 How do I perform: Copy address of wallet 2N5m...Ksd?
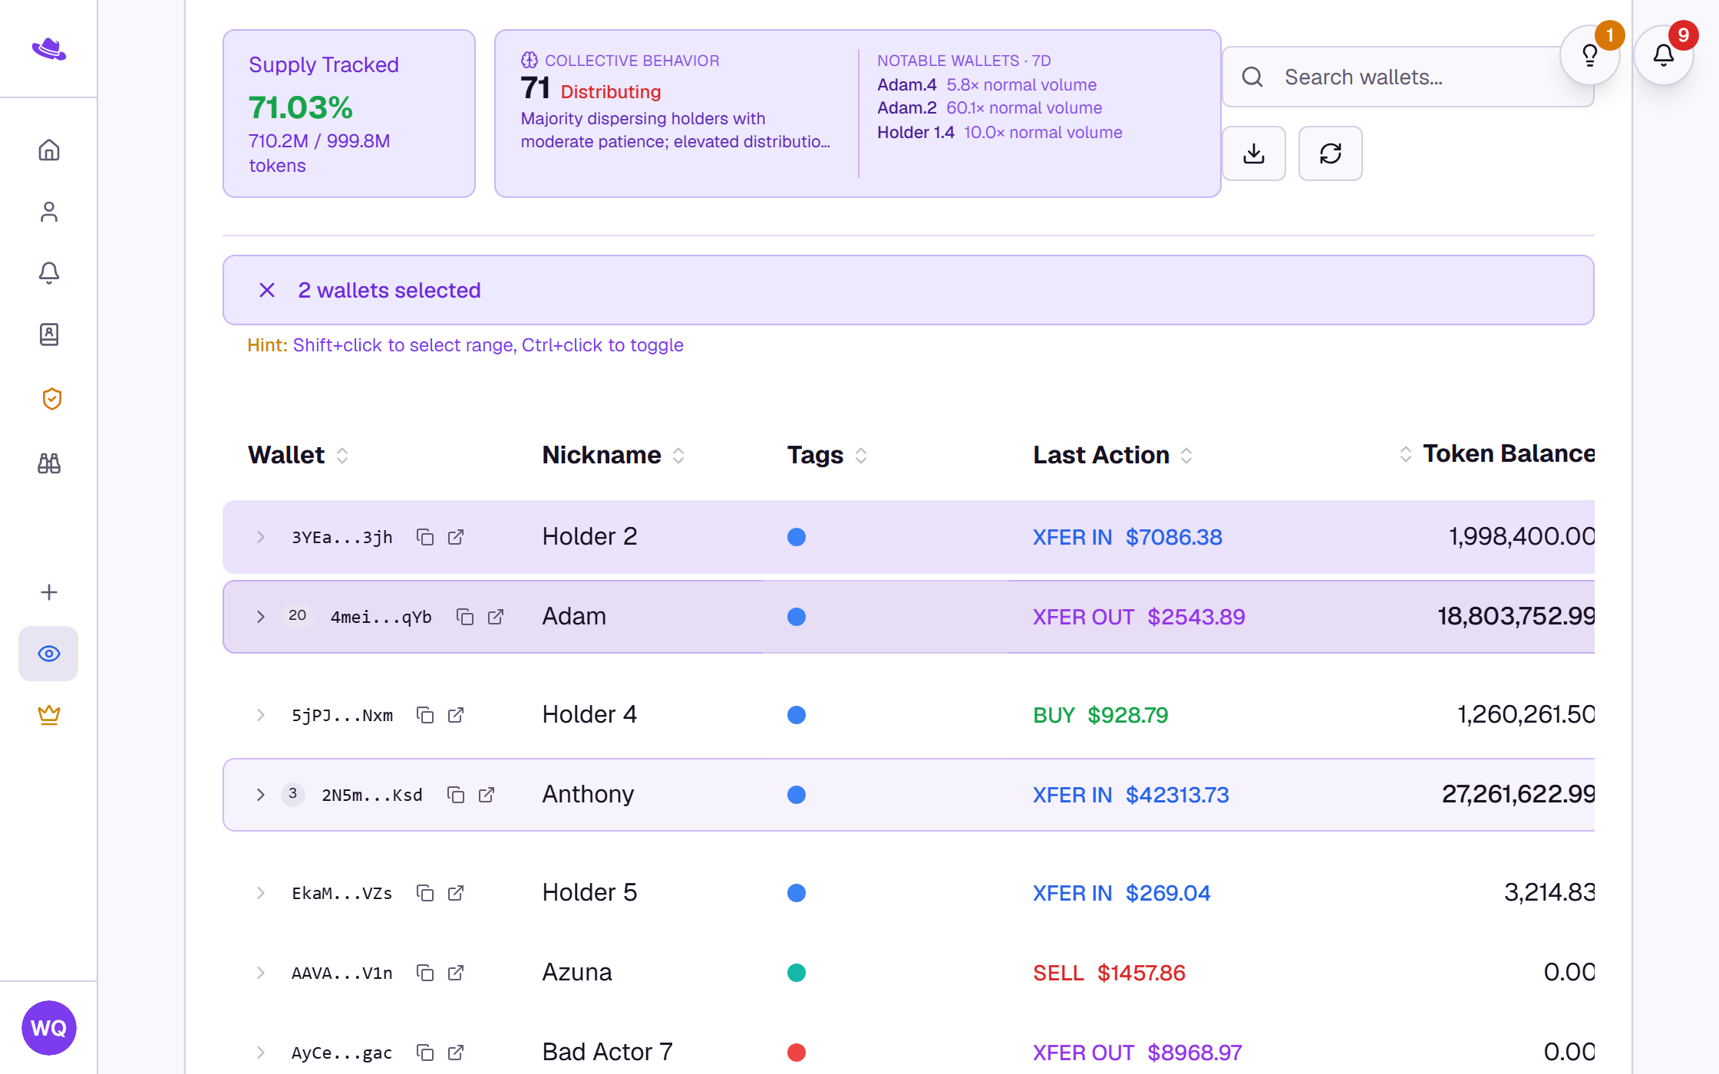pos(456,795)
